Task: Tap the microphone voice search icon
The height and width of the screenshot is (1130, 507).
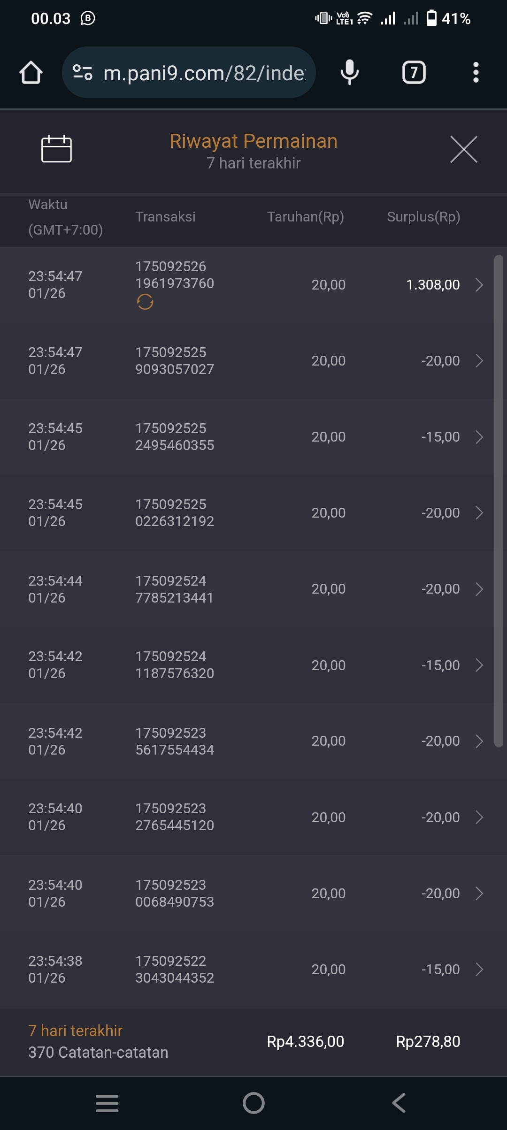Action: pyautogui.click(x=349, y=73)
